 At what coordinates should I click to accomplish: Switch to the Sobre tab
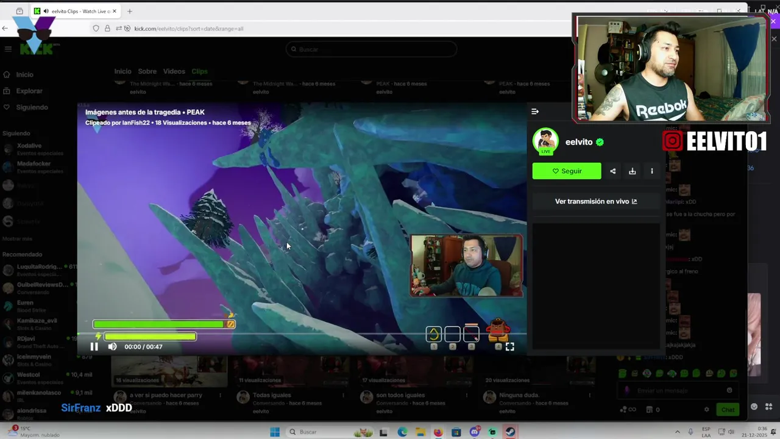(x=147, y=71)
